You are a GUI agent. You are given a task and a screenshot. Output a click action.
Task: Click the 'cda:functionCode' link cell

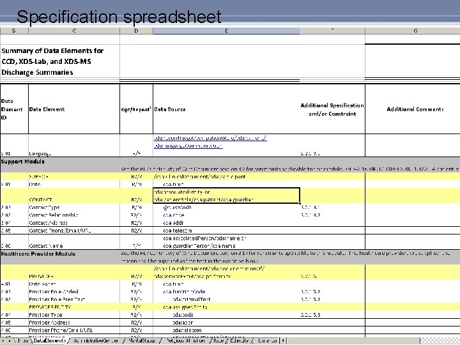point(226,291)
